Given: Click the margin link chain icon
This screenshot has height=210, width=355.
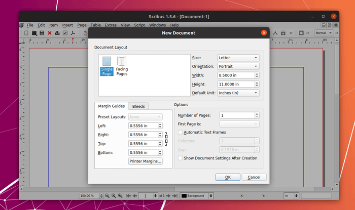Looking at the screenshot, I should (166, 139).
